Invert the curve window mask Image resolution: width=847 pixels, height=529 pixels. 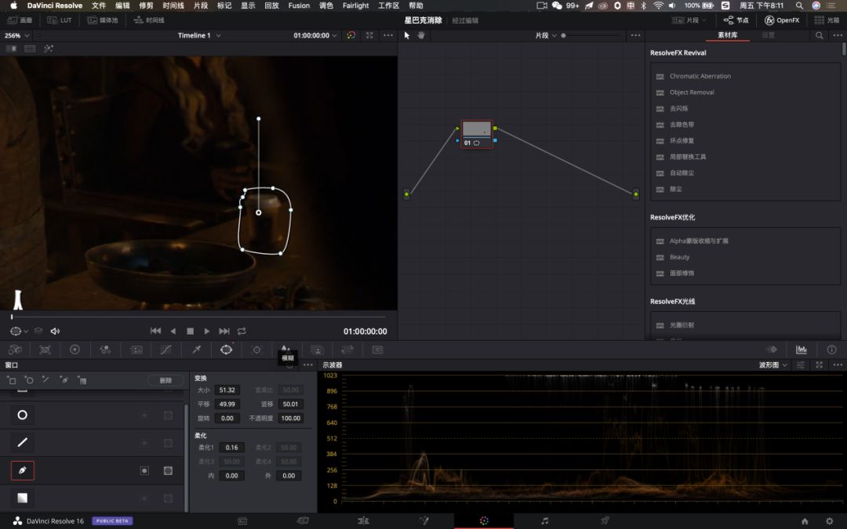point(144,471)
